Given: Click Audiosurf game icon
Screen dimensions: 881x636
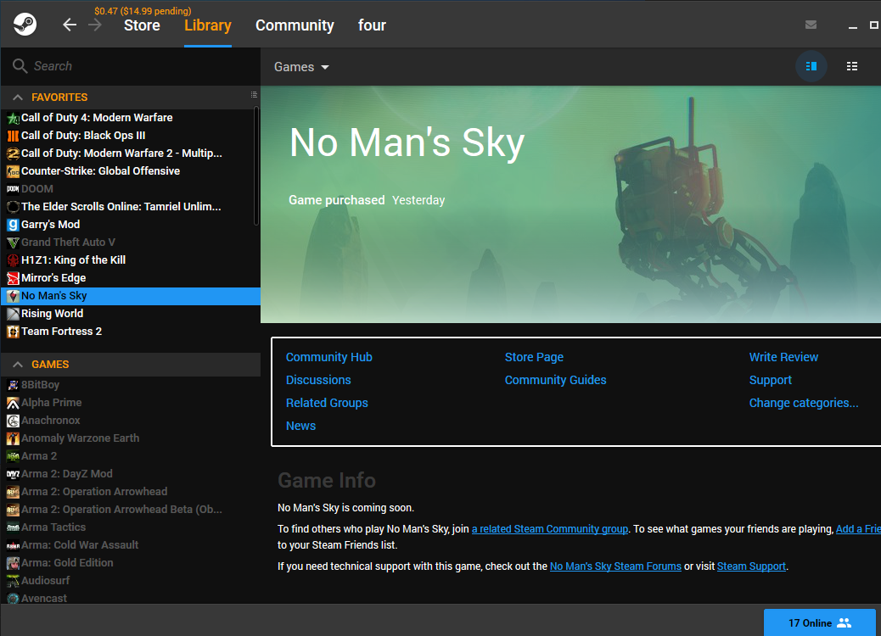Looking at the screenshot, I should pos(13,581).
